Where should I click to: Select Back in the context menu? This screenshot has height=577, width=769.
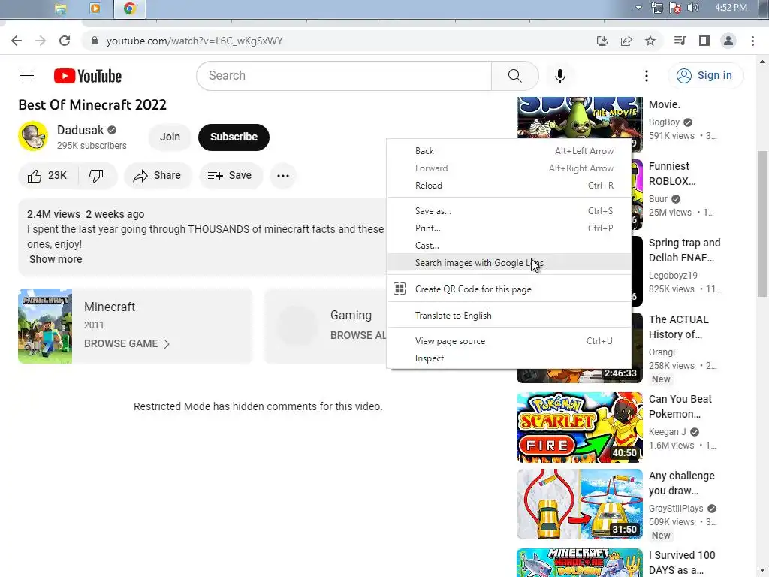[x=508, y=151]
